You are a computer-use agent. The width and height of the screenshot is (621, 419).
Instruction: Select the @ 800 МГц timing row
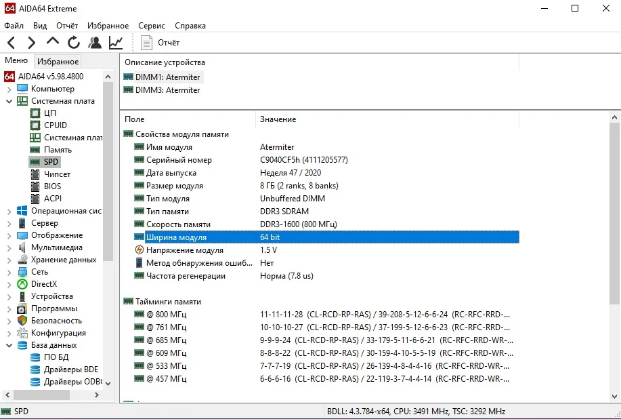(x=326, y=315)
